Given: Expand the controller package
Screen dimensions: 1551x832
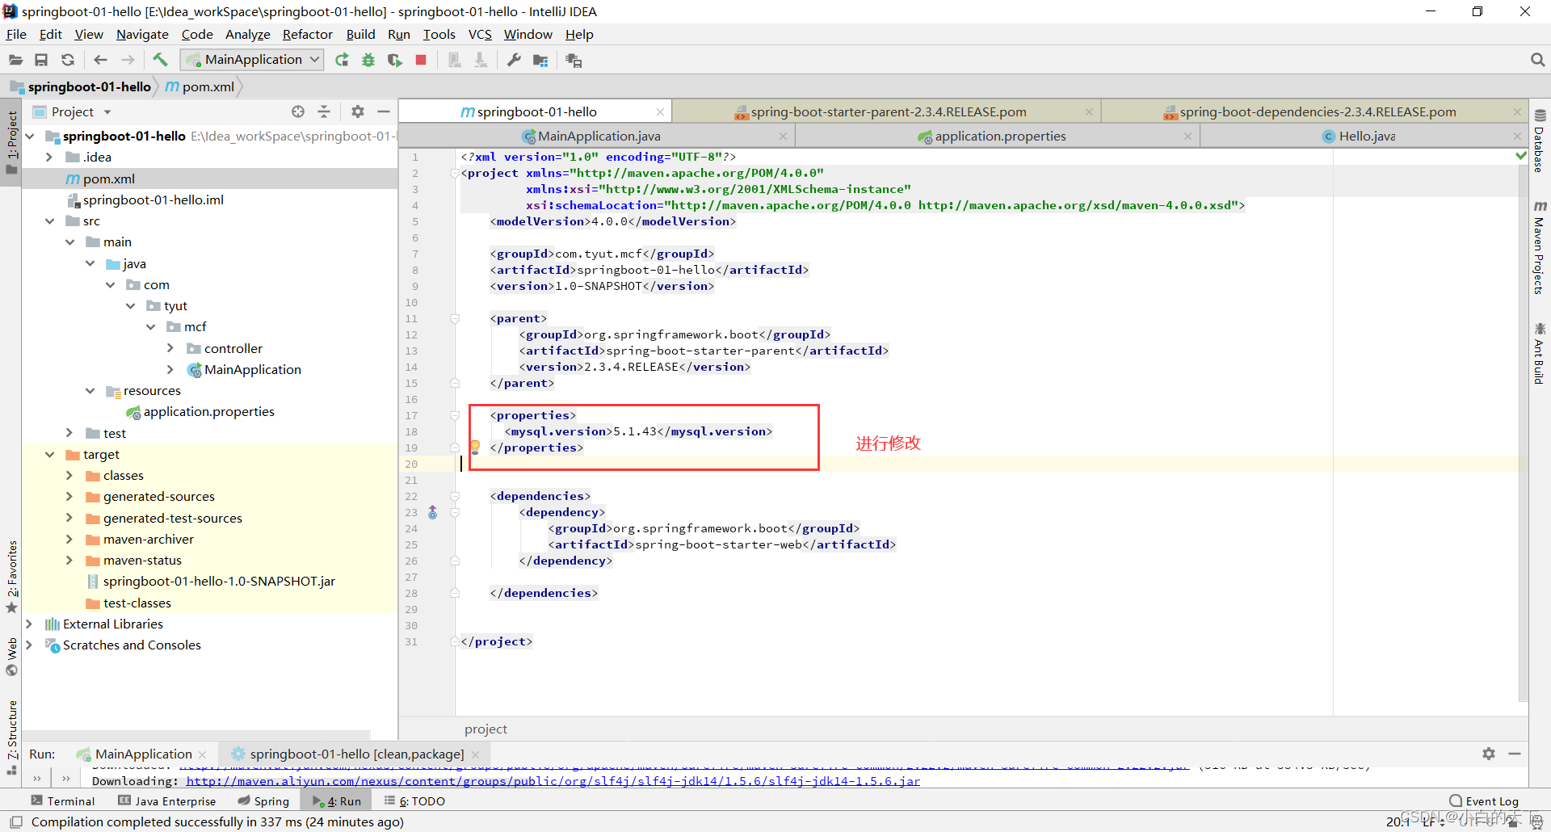Looking at the screenshot, I should click(170, 348).
